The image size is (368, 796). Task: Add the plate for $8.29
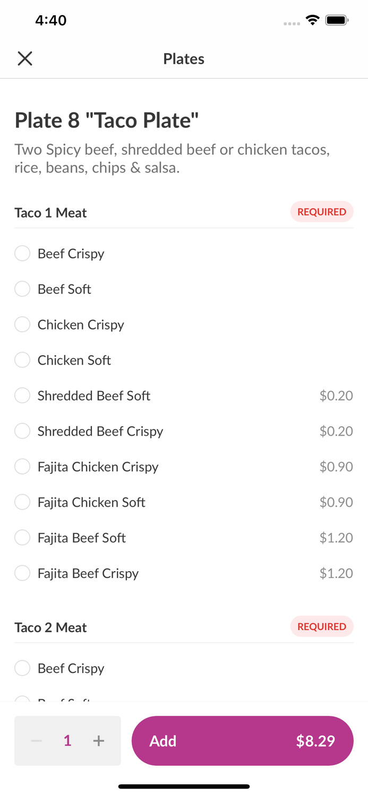pos(242,741)
